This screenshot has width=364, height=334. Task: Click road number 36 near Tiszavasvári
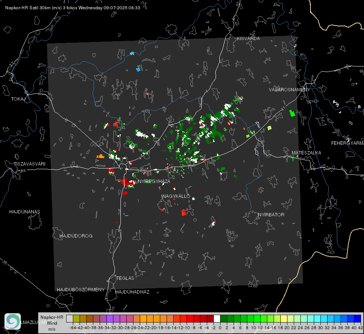[23, 171]
